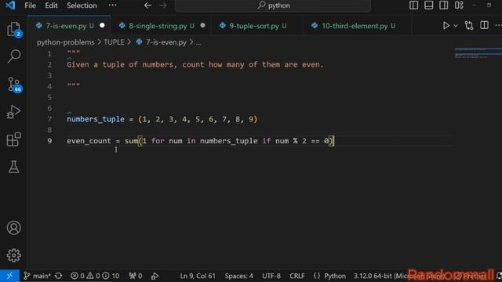Select TUPLE folder in the breadcrumb
This screenshot has height=282, width=502.
click(x=114, y=42)
